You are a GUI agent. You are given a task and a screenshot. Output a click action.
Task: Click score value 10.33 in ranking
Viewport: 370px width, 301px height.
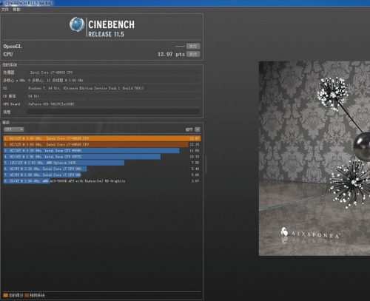click(195, 157)
